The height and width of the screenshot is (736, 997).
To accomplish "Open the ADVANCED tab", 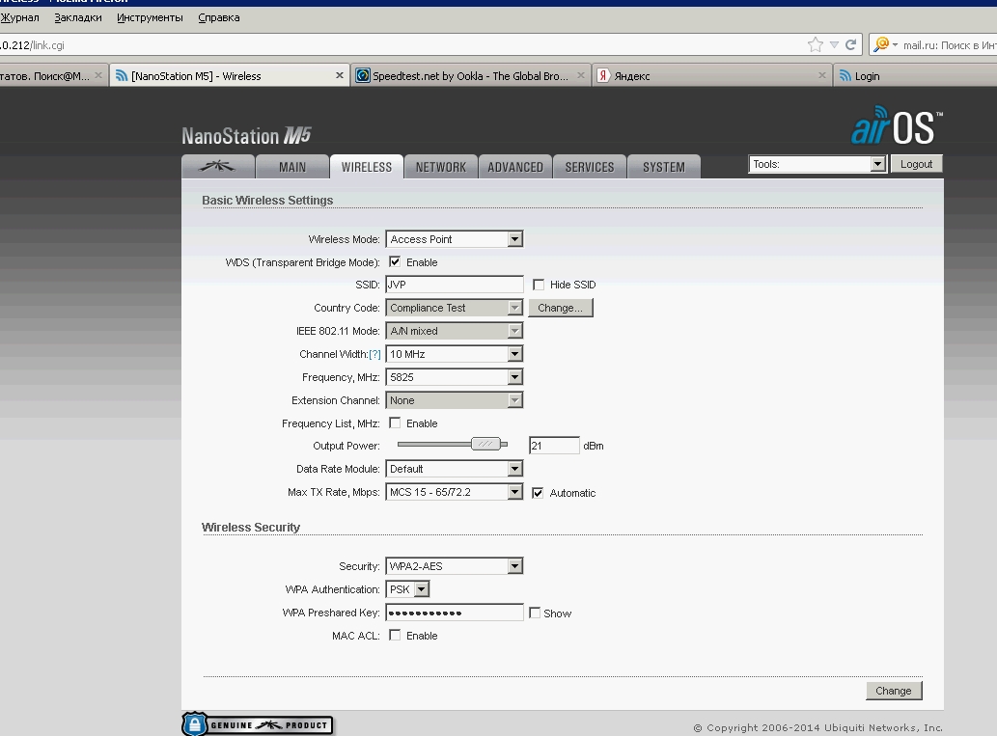I will tap(515, 167).
